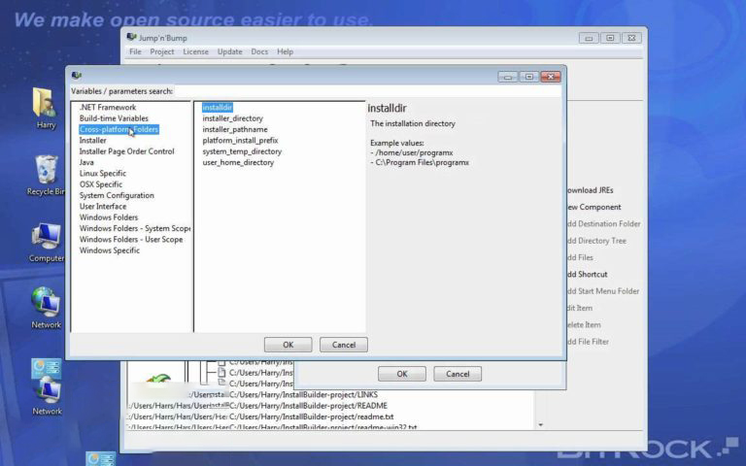Open the Help menu
Screen dimensions: 746x466
(285, 51)
